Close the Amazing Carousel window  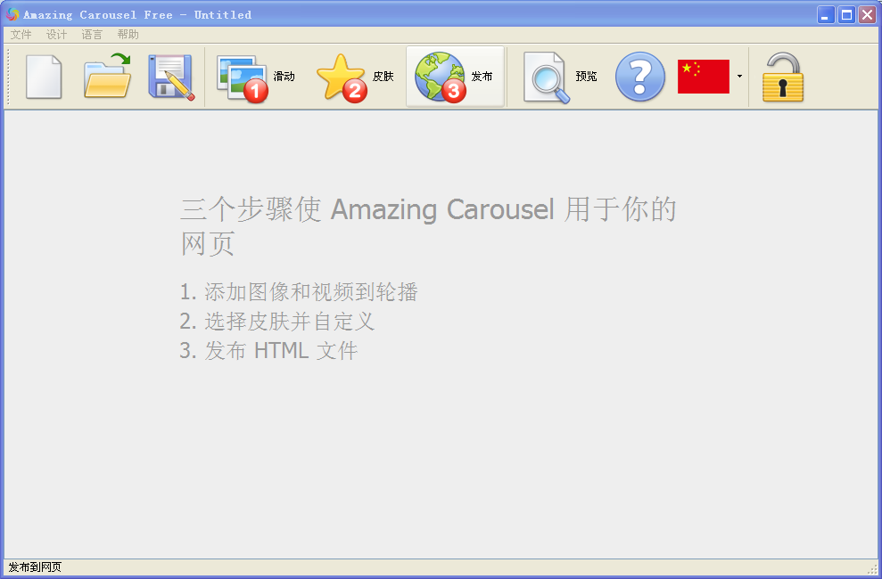coord(868,14)
